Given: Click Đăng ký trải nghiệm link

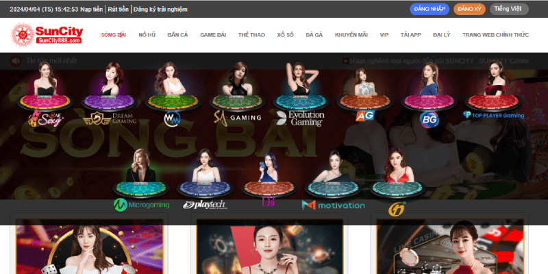Looking at the screenshot, I should 160,10.
